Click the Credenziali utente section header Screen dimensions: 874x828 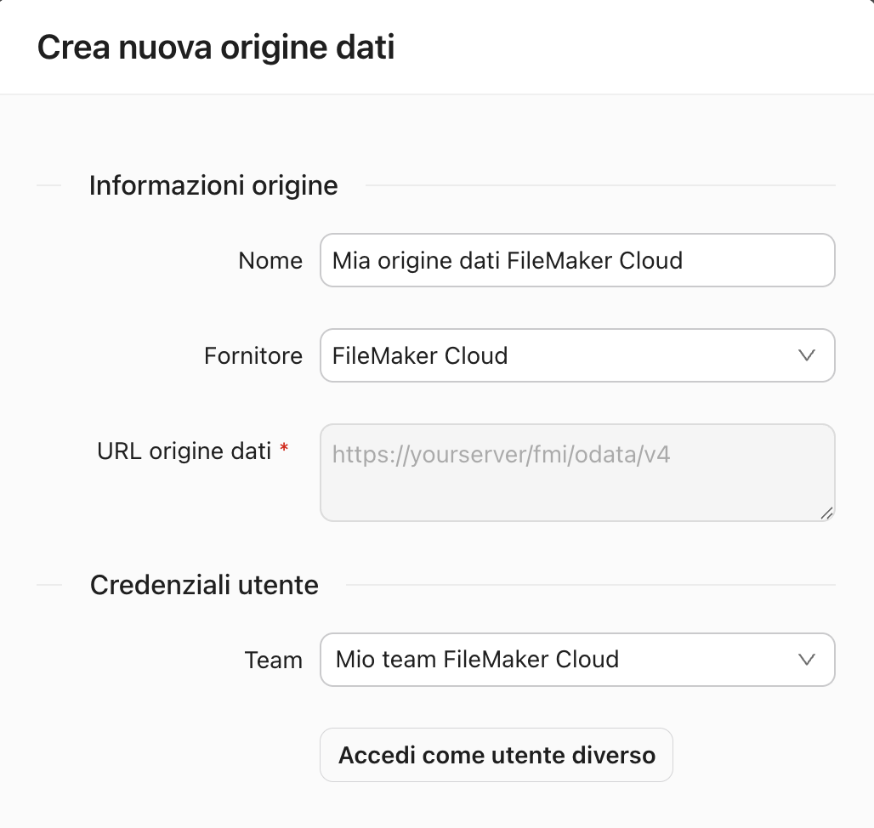204,585
